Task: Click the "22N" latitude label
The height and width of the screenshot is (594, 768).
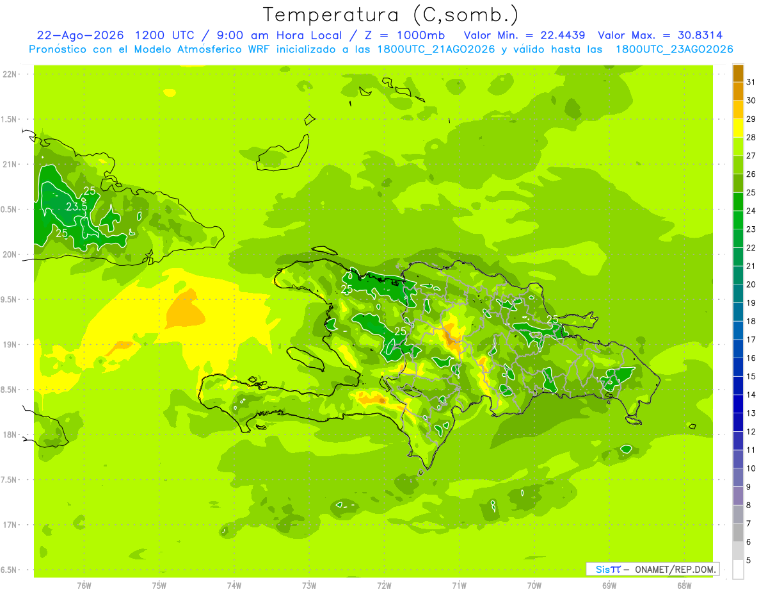Action: 10,74
